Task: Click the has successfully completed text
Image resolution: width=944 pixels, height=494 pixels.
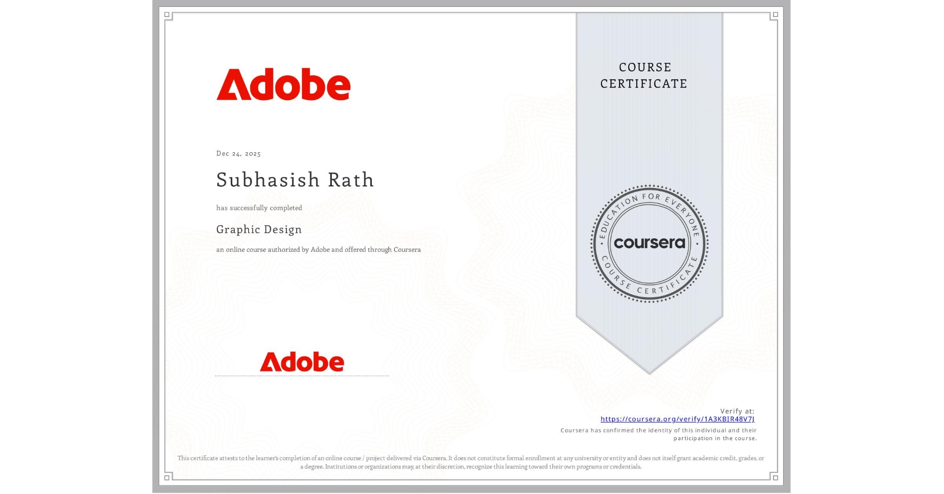Action: (259, 208)
